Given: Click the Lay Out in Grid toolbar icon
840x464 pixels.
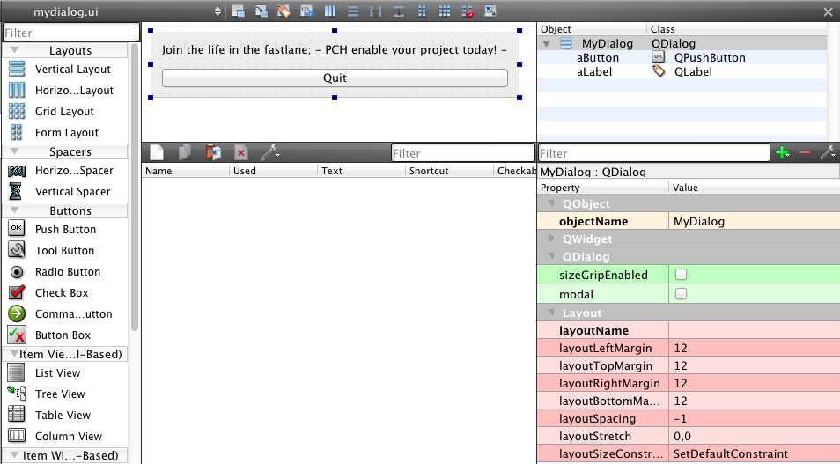Looking at the screenshot, I should (445, 11).
